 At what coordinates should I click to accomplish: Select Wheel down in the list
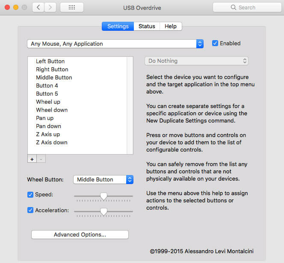(x=77, y=110)
